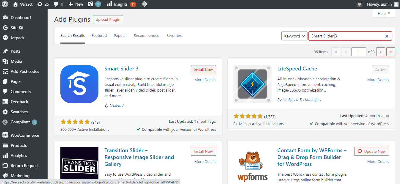Image resolution: width=400 pixels, height=184 pixels.
Task: Switch to the Featured tab
Action: (99, 35)
